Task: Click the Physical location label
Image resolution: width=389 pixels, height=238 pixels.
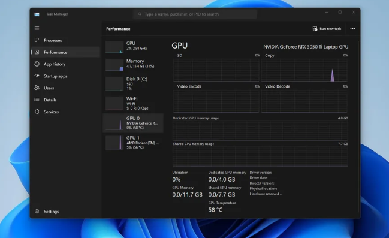Action: (x=263, y=189)
